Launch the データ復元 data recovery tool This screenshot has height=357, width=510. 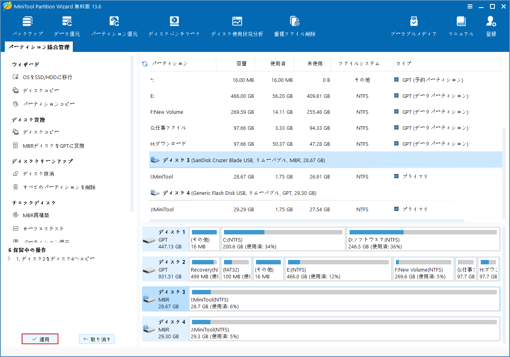click(x=66, y=25)
